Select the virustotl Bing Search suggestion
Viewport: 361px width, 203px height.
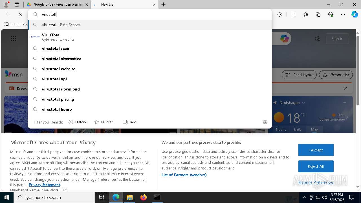pyautogui.click(x=150, y=25)
